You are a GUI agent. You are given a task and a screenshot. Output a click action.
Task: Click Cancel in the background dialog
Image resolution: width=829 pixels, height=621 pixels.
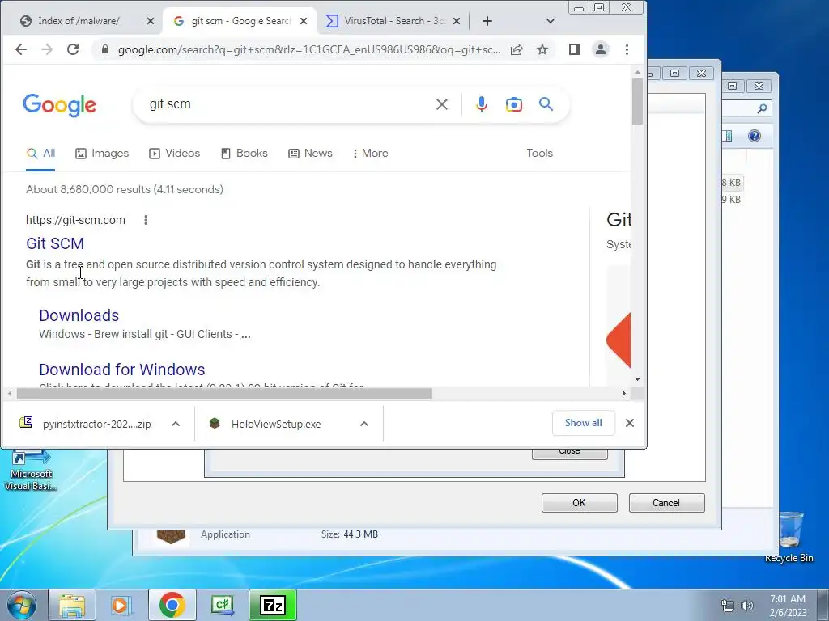(666, 503)
